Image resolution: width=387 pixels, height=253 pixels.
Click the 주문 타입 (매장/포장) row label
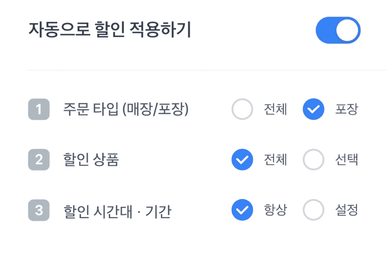126,110
